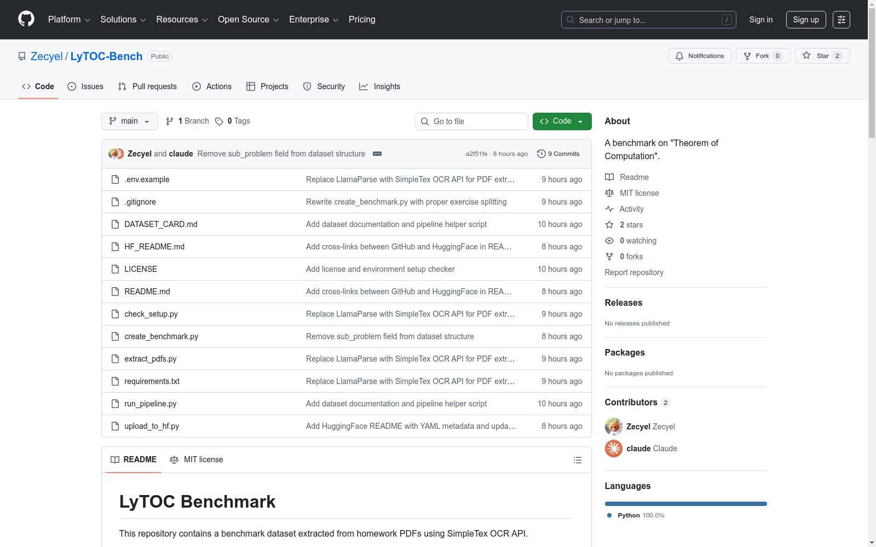Image resolution: width=876 pixels, height=547 pixels.
Task: Select the Code tab
Action: click(x=38, y=86)
